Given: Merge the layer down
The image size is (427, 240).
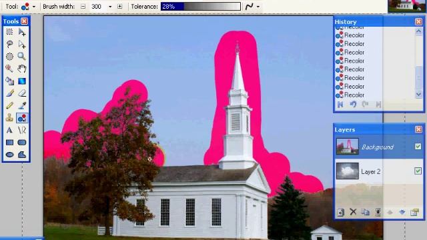Looking at the screenshot, I should [378, 212].
